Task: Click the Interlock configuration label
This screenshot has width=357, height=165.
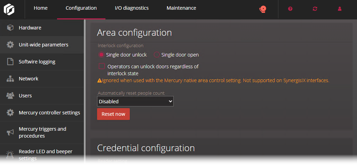Action: 121,46
